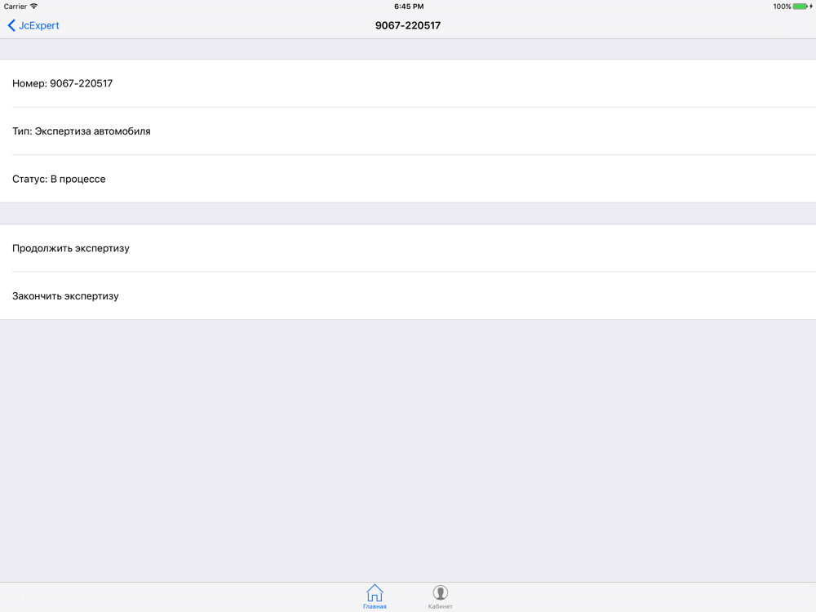Select the Тип: Экспертиза автомобиля row
The width and height of the screenshot is (816, 612).
(408, 131)
